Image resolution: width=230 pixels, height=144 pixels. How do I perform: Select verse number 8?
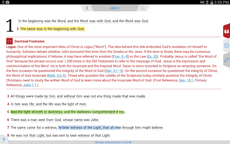(8, 135)
